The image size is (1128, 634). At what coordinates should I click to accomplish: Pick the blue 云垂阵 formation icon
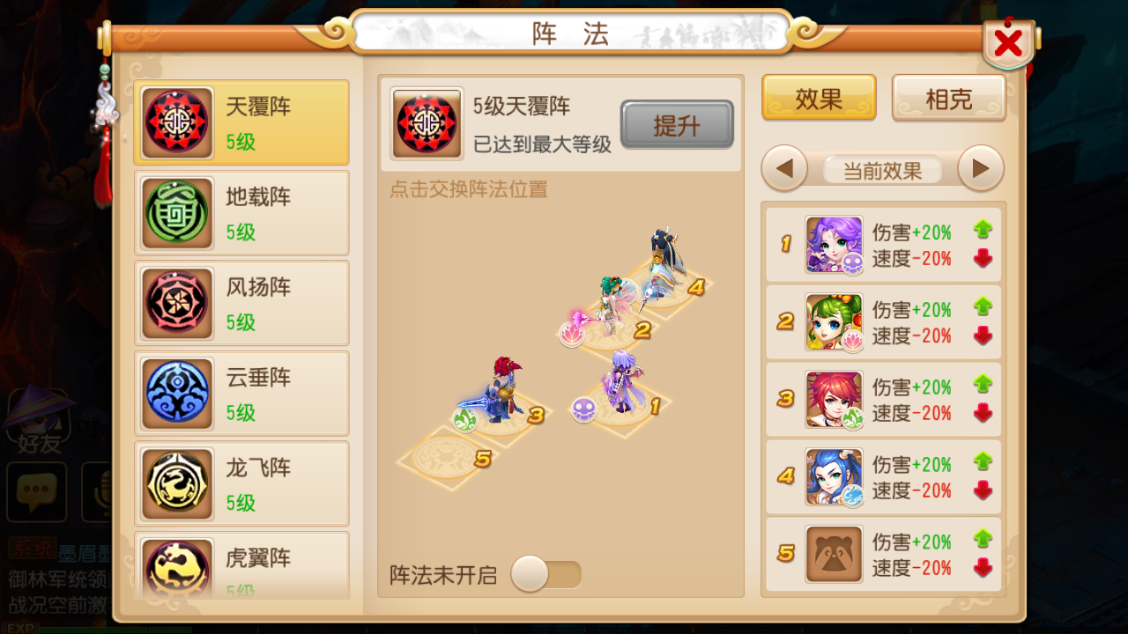click(177, 394)
